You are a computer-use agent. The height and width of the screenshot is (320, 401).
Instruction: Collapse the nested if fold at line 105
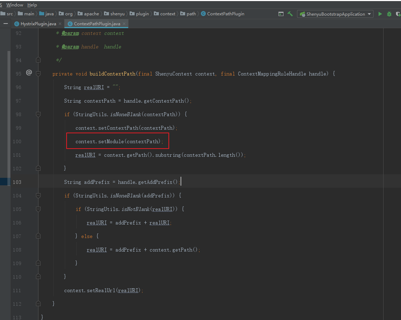[x=38, y=209]
